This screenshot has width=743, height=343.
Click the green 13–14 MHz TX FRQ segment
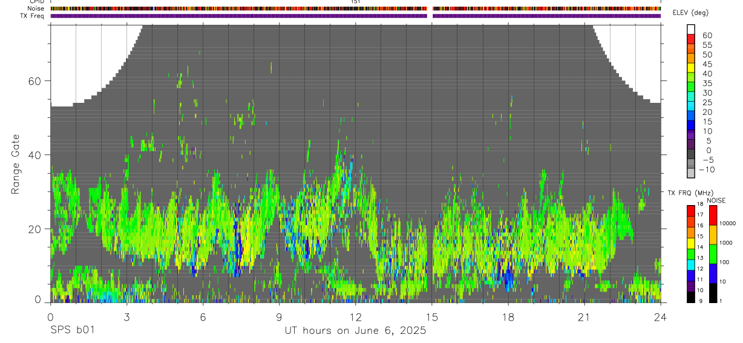pos(691,253)
